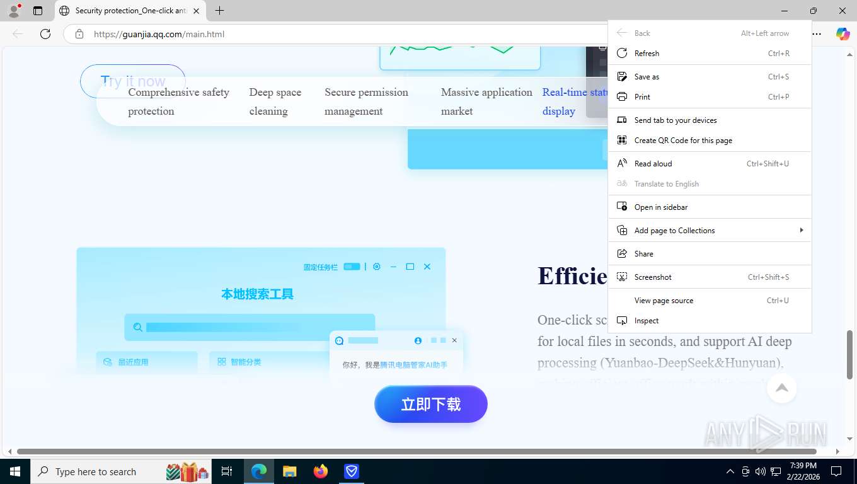Click the Try it now button

click(x=133, y=81)
